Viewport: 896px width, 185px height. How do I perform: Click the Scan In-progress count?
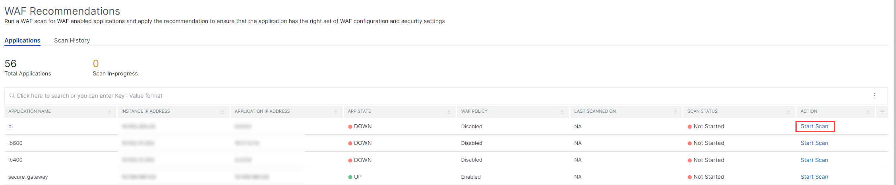click(96, 64)
